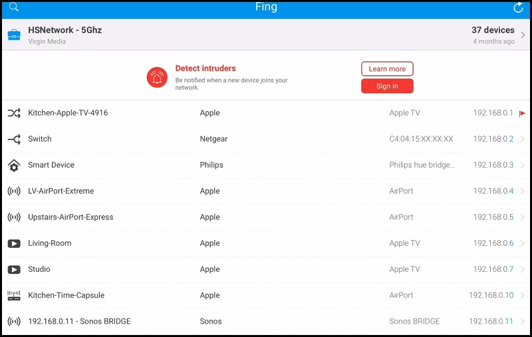Click the Philips vendor label
Viewport: 532px width, 337px height.
(211, 165)
